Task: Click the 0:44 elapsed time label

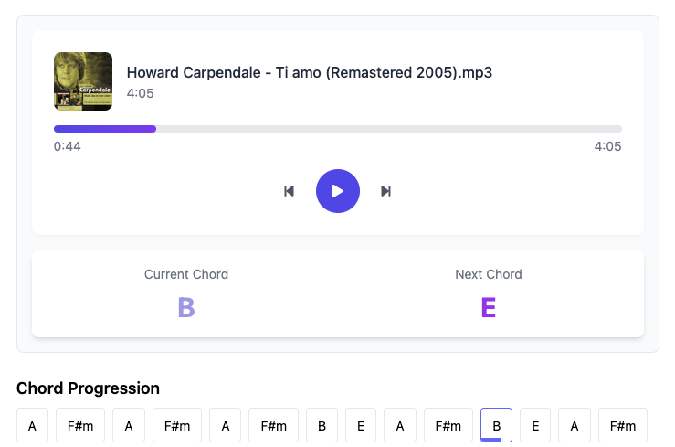Action: tap(68, 146)
